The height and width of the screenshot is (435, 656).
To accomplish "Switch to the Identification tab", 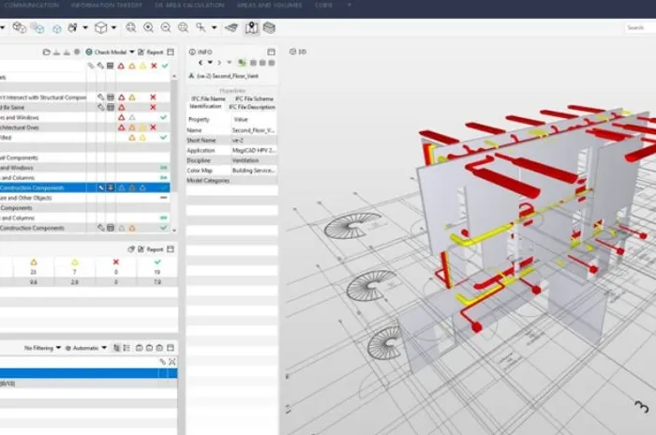I will (x=205, y=107).
